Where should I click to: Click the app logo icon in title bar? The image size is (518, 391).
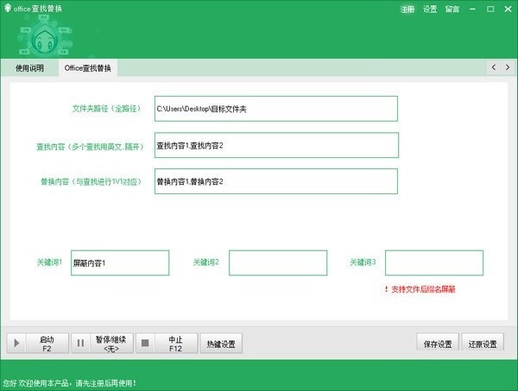7,8
